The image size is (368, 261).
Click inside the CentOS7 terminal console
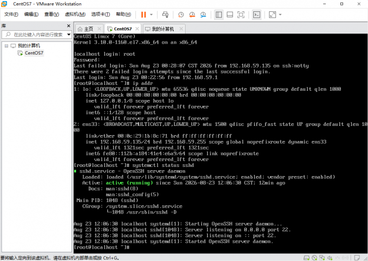(221, 143)
